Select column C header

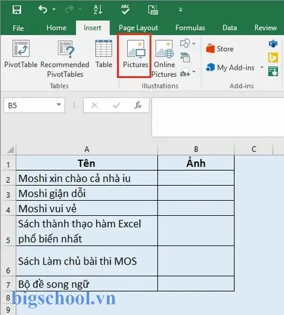tap(254, 149)
